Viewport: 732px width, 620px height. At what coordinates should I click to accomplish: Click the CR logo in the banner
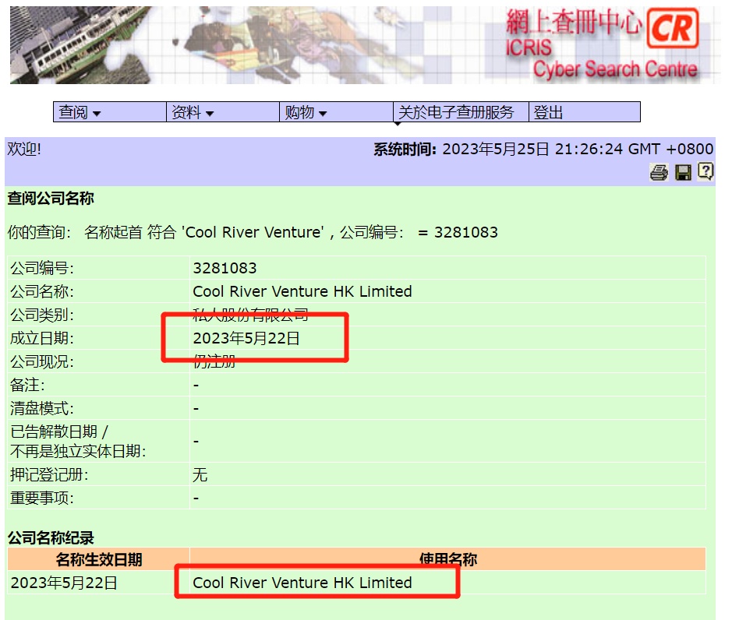(x=673, y=28)
